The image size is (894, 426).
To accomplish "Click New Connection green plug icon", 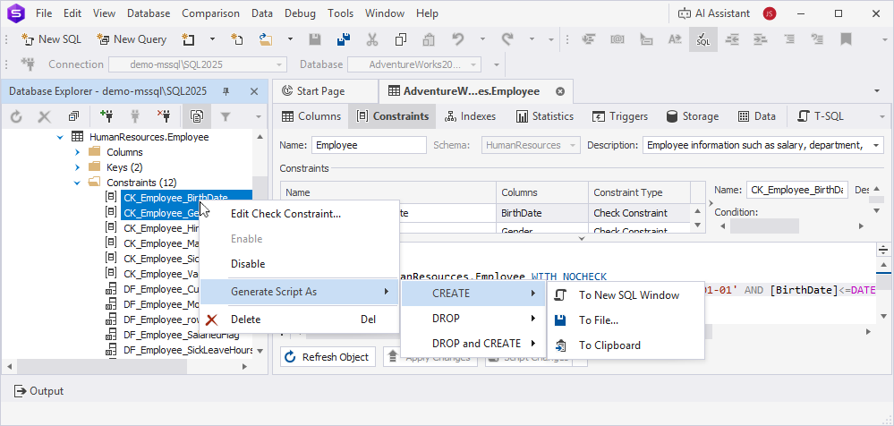I will 106,117.
